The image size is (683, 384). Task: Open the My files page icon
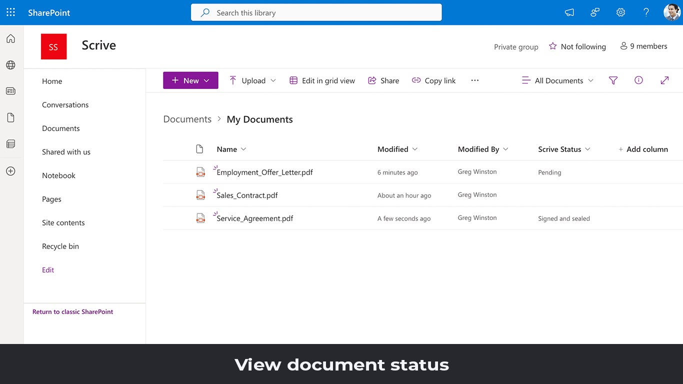pyautogui.click(x=10, y=117)
